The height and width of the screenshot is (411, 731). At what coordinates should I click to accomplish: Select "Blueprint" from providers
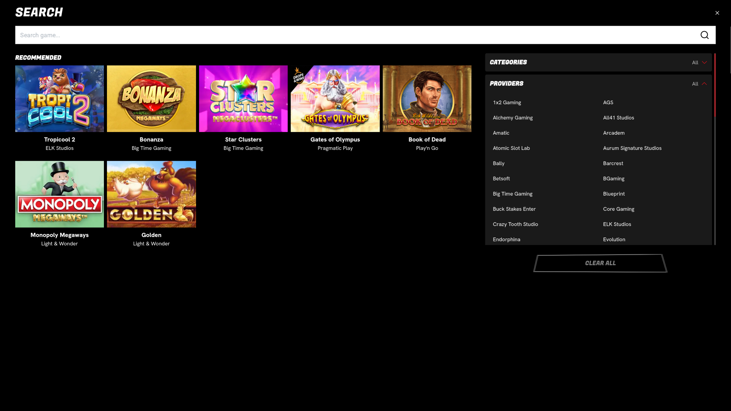click(614, 194)
